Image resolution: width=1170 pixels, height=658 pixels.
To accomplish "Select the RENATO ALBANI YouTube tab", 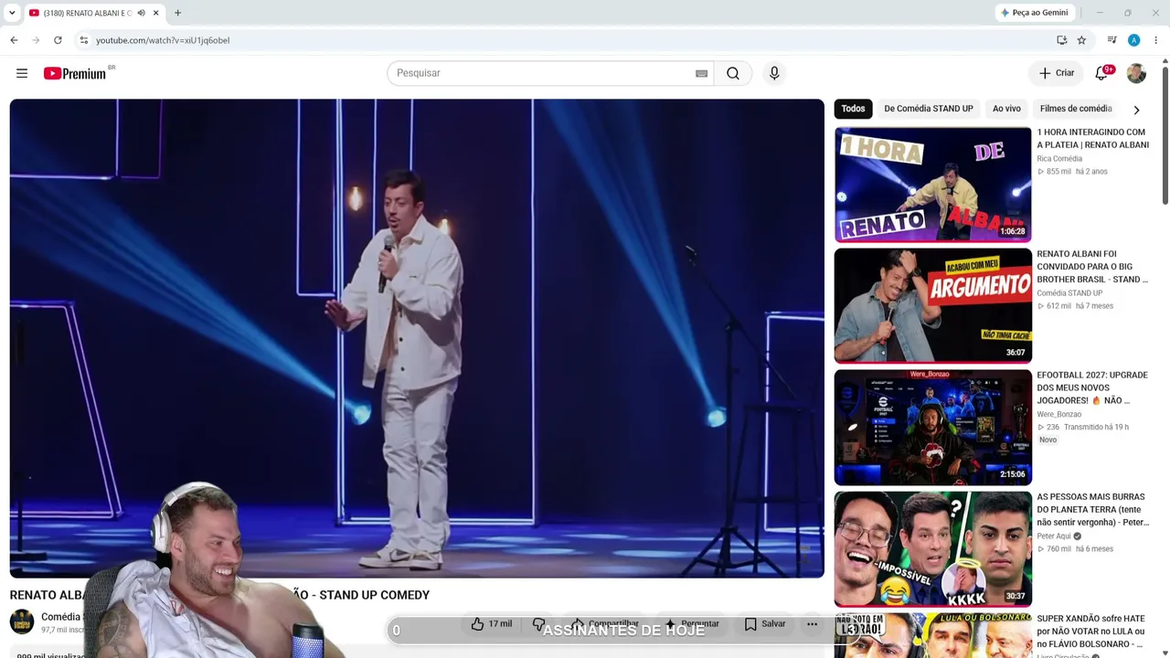I will (x=87, y=13).
